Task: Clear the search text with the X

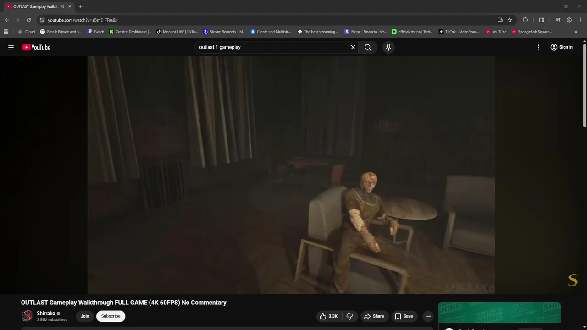Action: click(353, 47)
